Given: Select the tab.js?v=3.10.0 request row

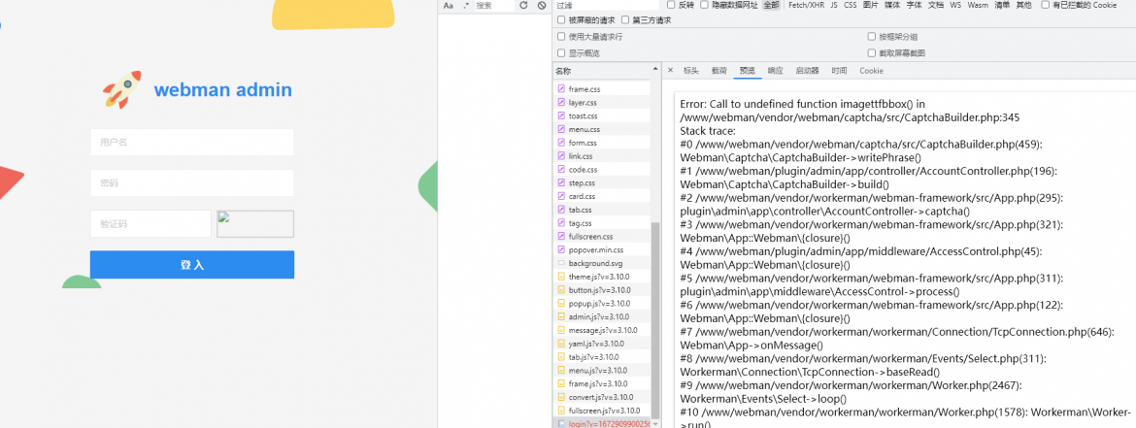Looking at the screenshot, I should tap(602, 357).
